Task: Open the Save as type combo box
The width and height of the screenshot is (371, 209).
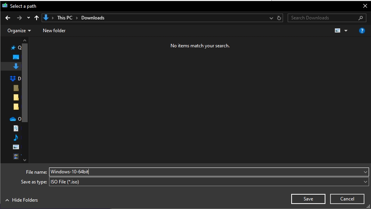Action: [209, 182]
